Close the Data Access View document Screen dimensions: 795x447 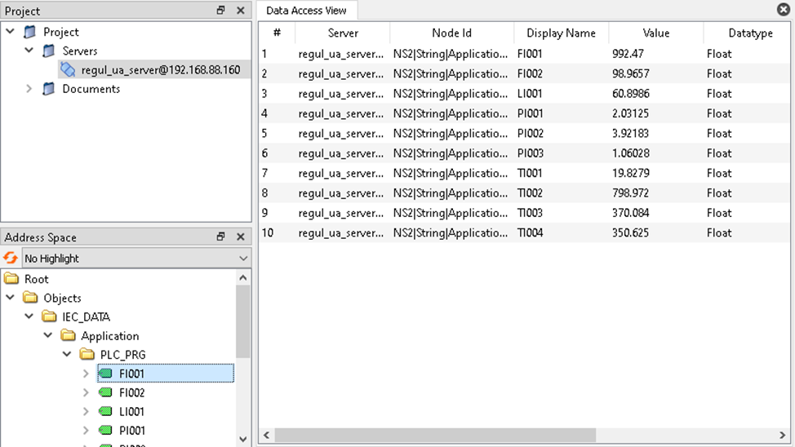click(784, 9)
